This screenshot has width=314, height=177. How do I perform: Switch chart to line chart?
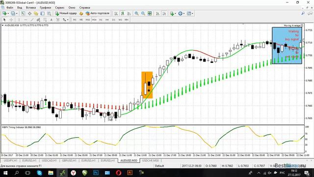coord(129,13)
